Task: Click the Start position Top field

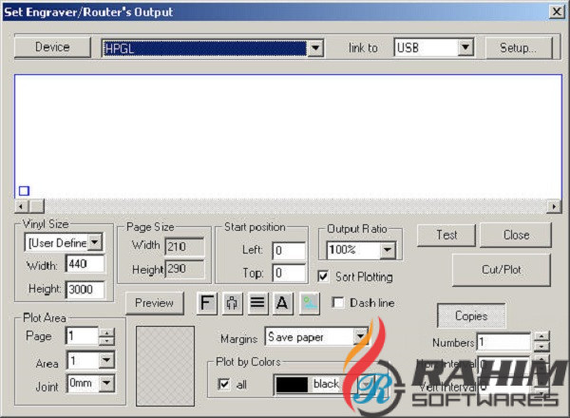Action: [289, 273]
